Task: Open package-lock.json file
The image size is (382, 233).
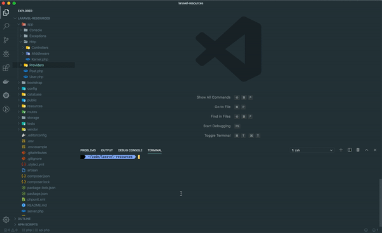Action: (41, 188)
